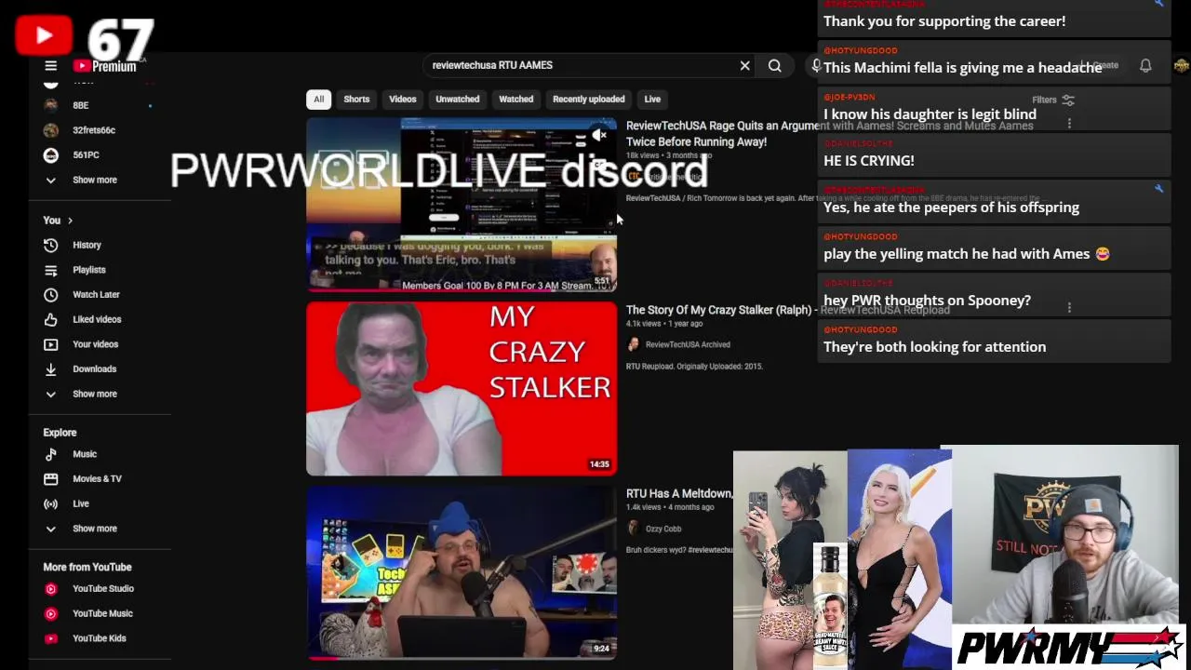Open YouTube Studio
This screenshot has height=670, width=1191.
click(88, 588)
